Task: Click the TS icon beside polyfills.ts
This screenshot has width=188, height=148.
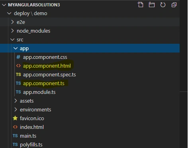Action: (15, 144)
